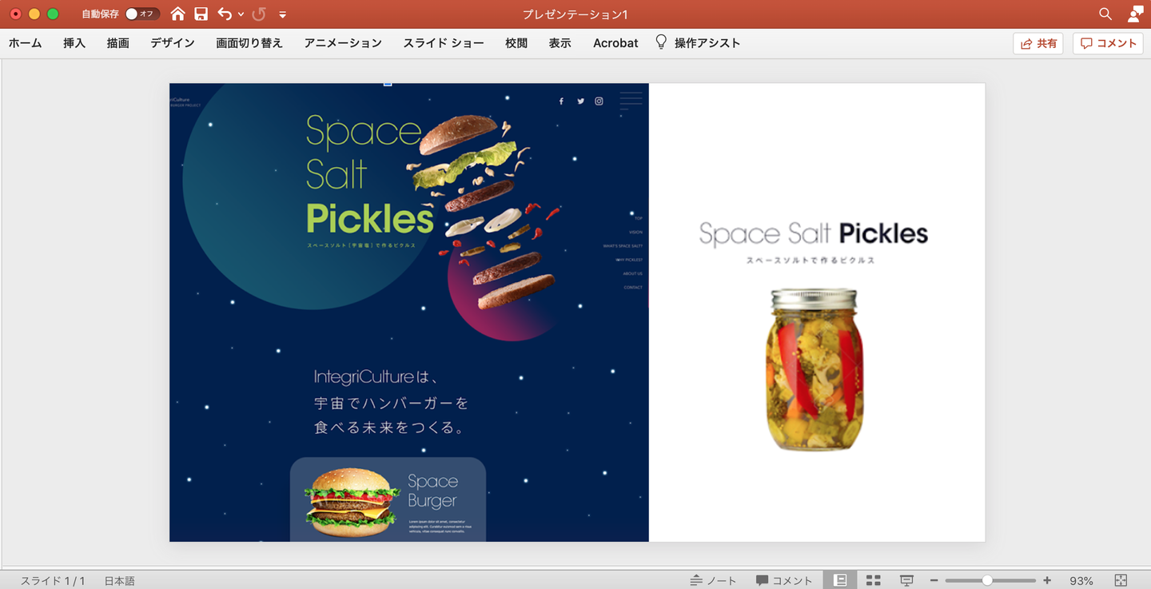The height and width of the screenshot is (589, 1151).
Task: Click the Instagram icon in the slide
Action: pos(599,101)
